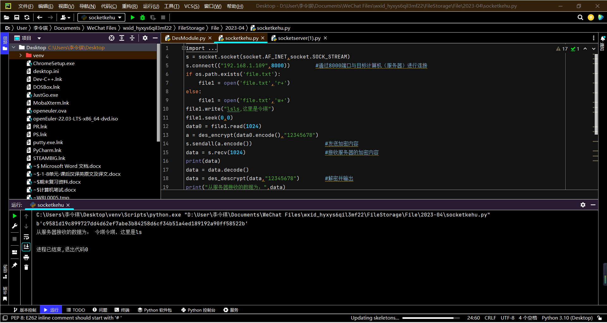Switch to DesModule.py tab
This screenshot has height=323, width=607.
[188, 38]
